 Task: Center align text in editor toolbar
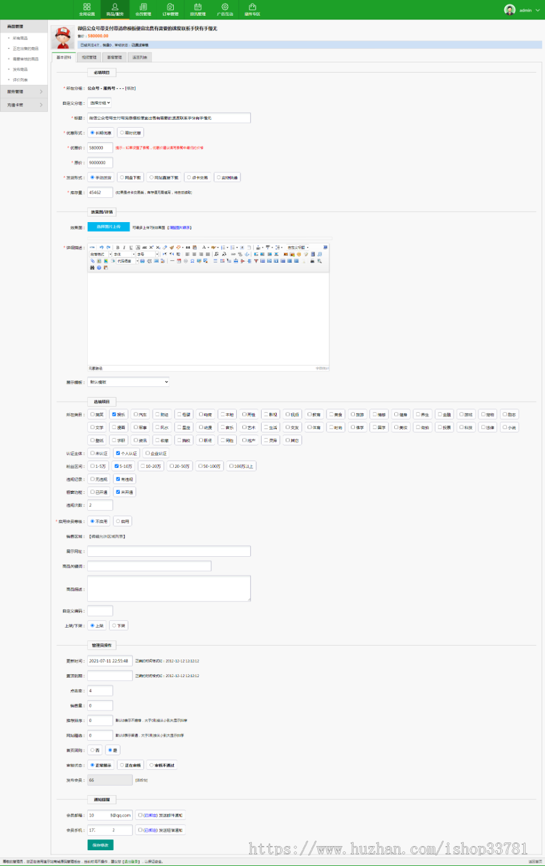(x=194, y=254)
